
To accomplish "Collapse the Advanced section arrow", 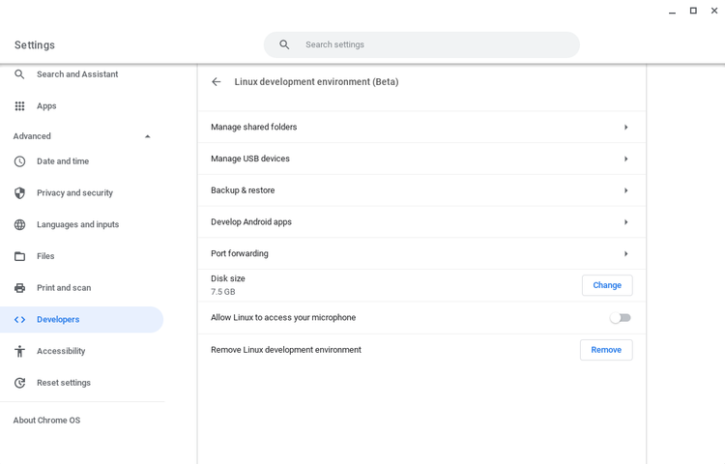I will point(147,136).
